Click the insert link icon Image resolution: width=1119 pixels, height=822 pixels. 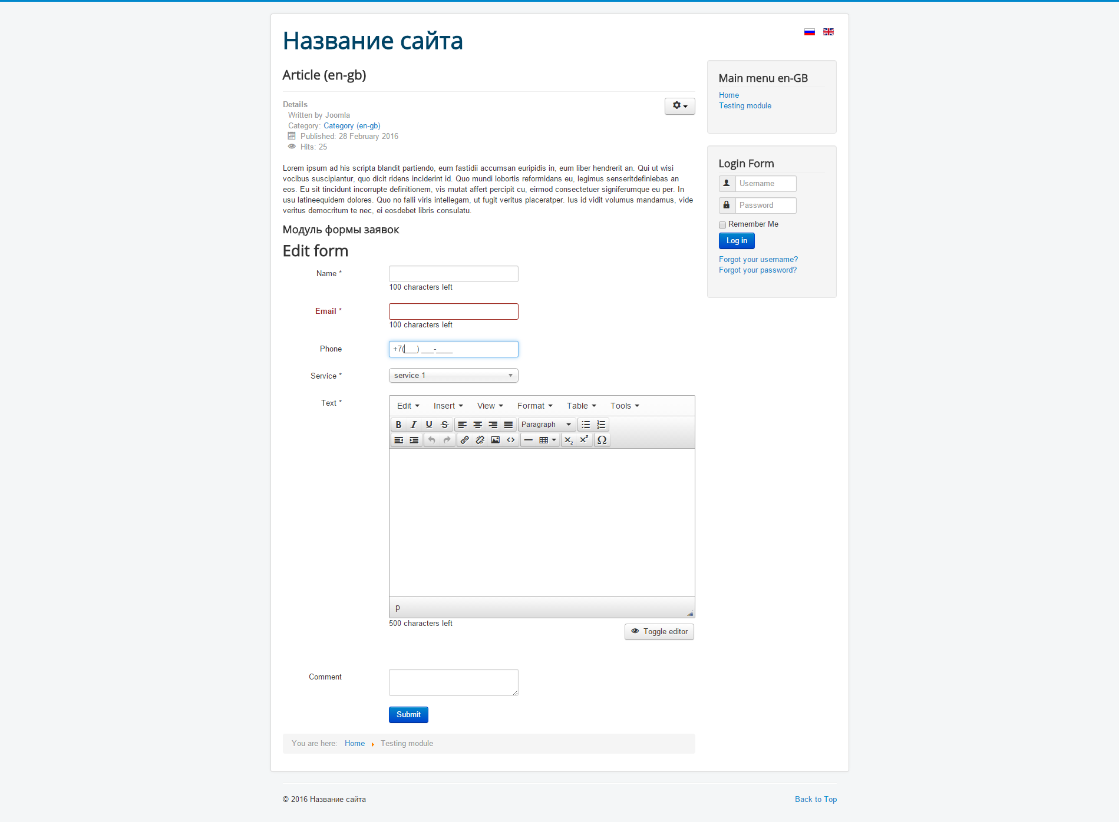tap(465, 440)
